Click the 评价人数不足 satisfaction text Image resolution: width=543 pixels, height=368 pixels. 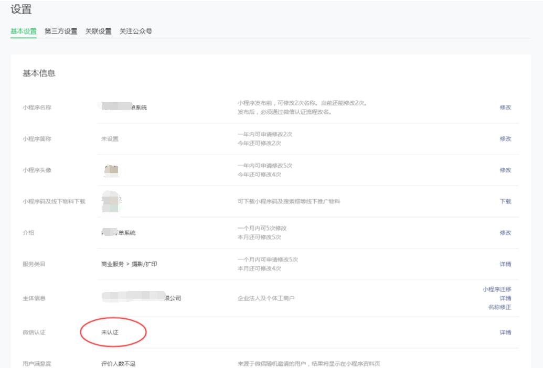pos(118,363)
